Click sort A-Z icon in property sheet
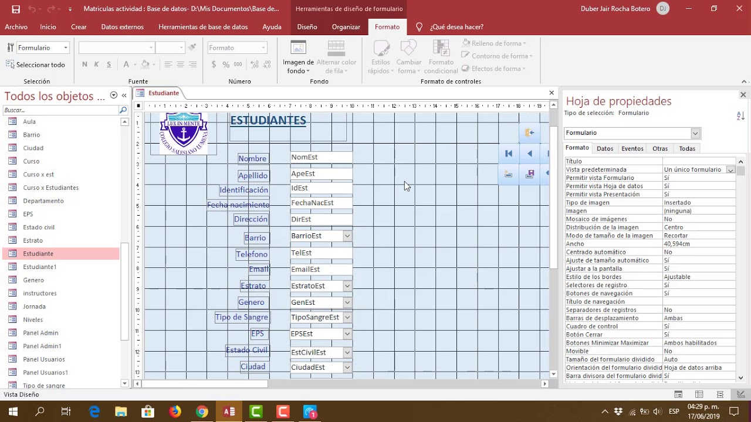This screenshot has width=751, height=422. coord(740,116)
